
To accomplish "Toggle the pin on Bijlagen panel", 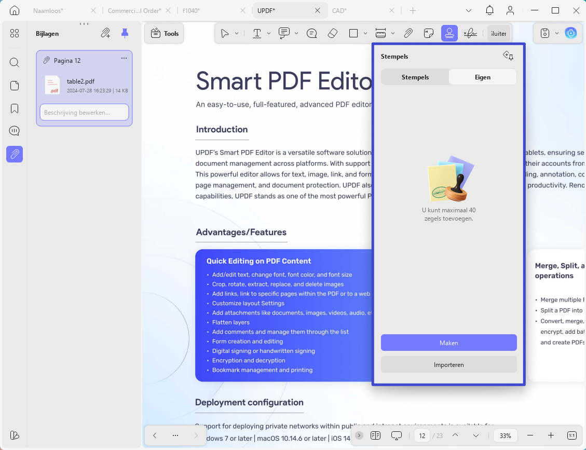I will tap(125, 34).
